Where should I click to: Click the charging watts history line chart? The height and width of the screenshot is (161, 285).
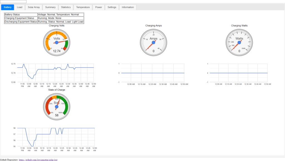click(x=239, y=73)
